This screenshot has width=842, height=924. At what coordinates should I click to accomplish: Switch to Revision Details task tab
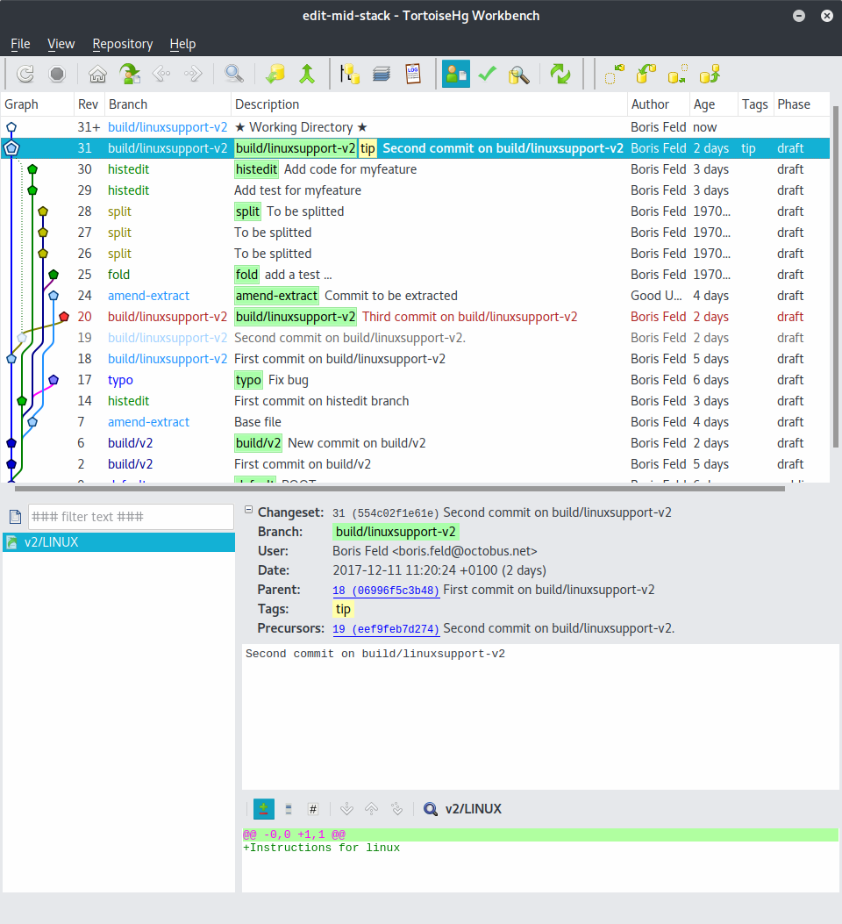[x=456, y=75]
